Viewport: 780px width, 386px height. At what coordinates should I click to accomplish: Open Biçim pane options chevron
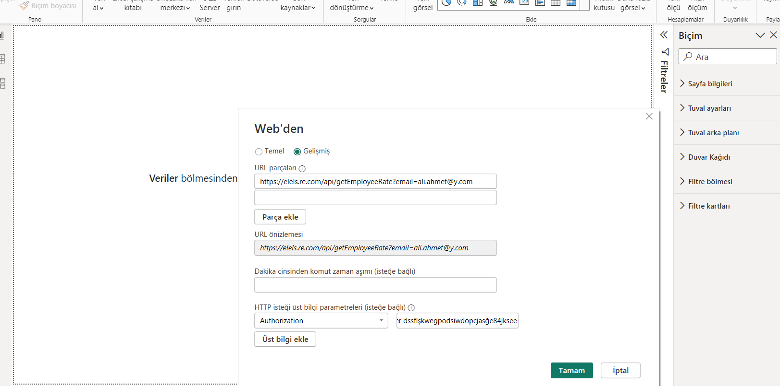tap(760, 35)
